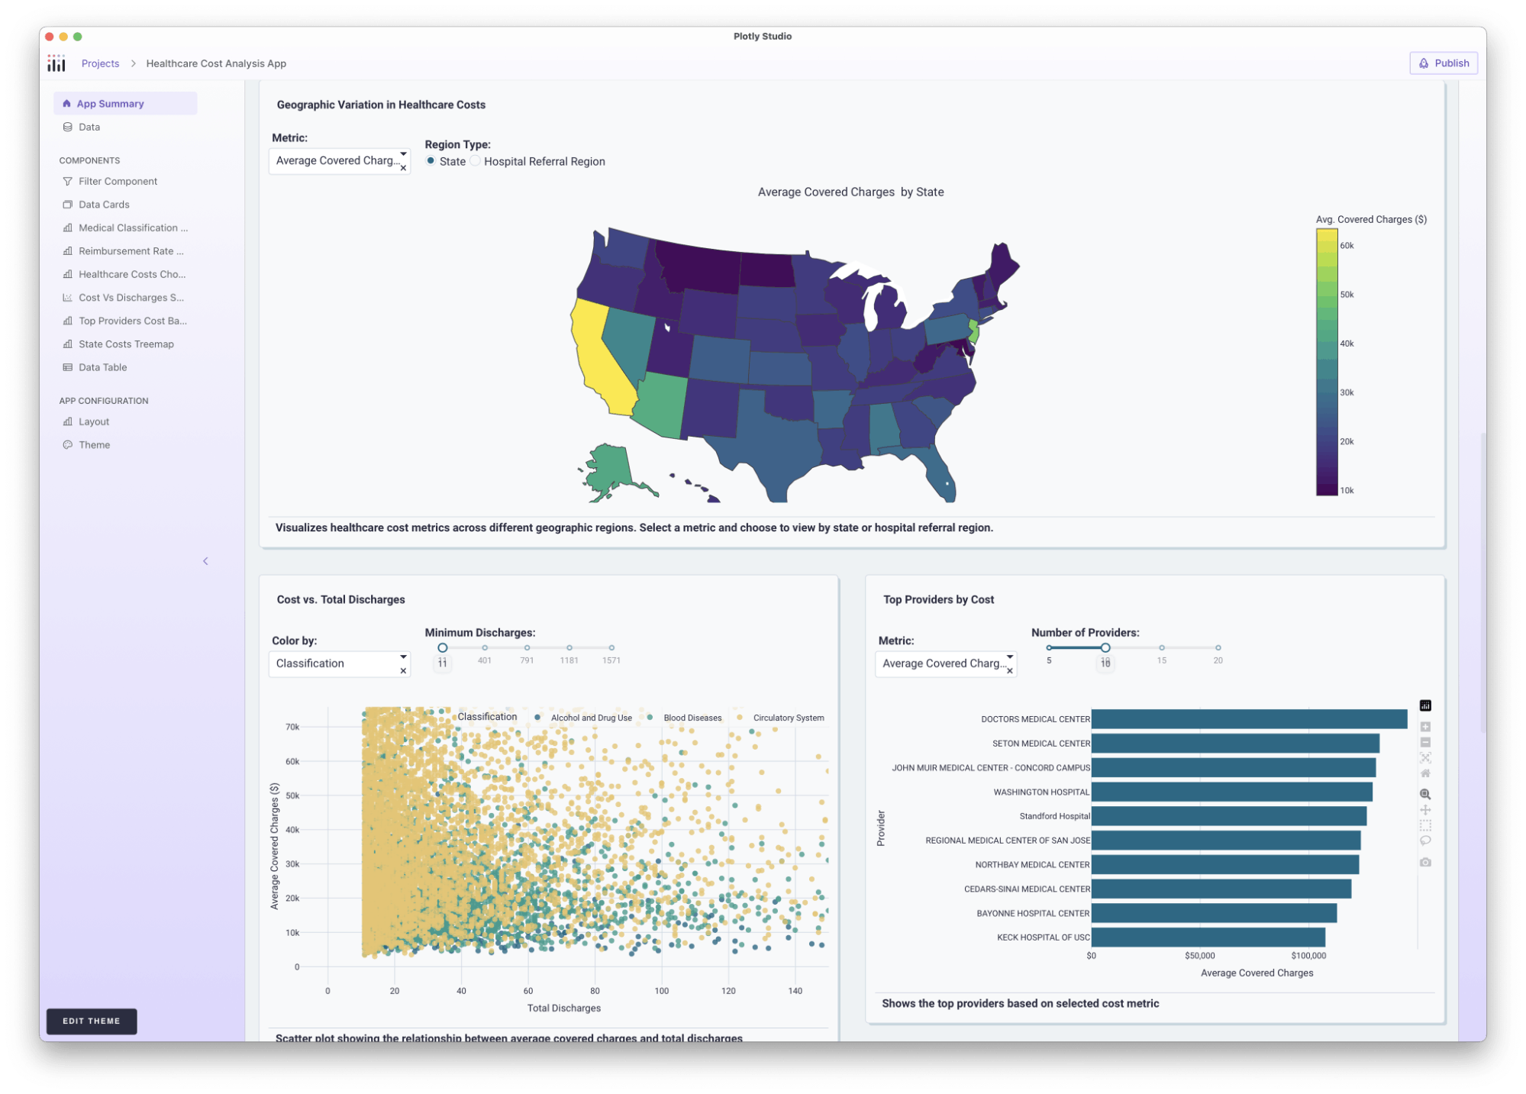Toggle Alcohol and Drug Use legend entry
Viewport: 1526px width, 1094px height.
[584, 718]
